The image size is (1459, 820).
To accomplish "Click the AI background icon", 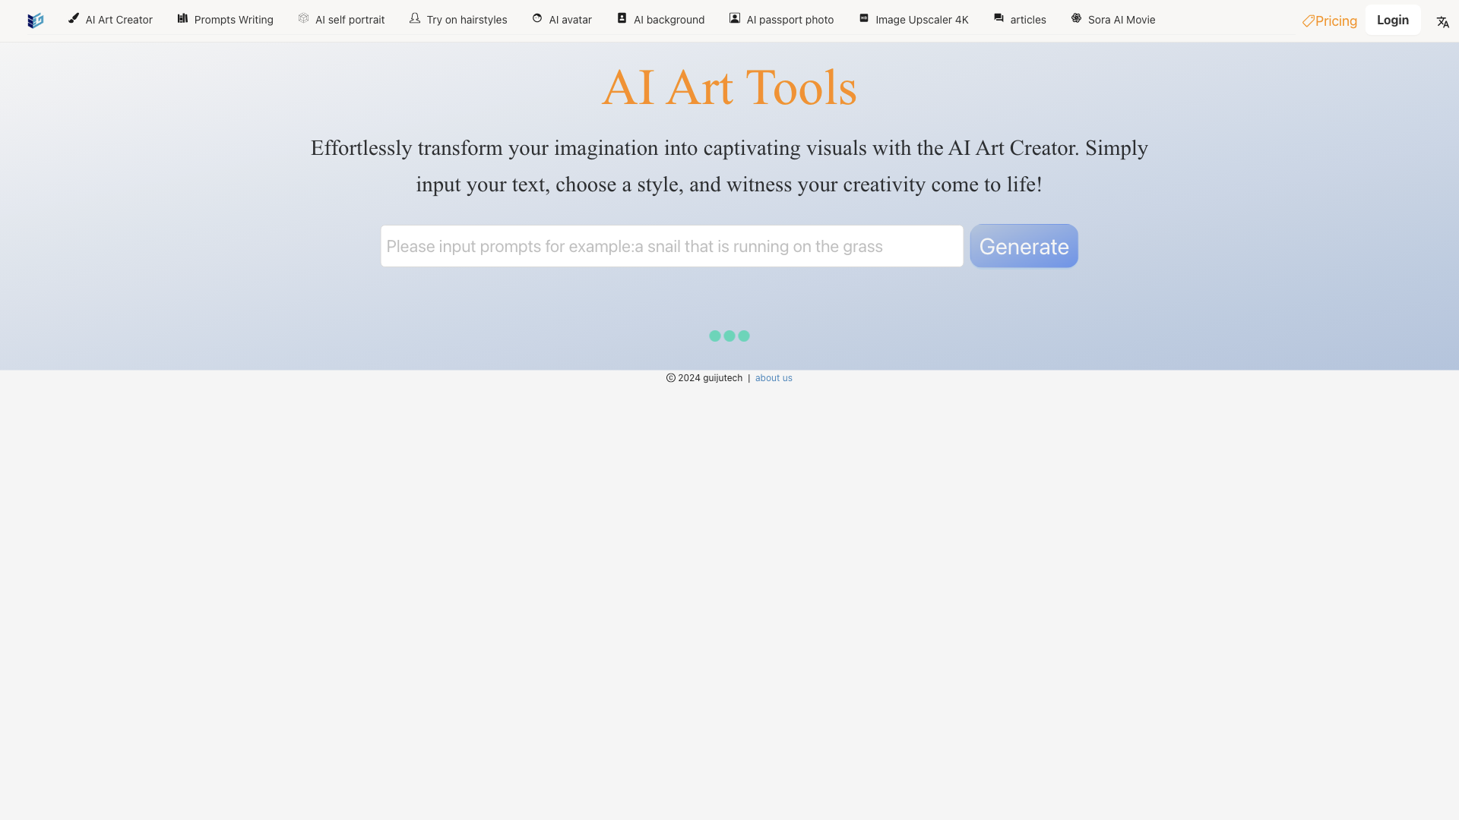I will tap(622, 18).
